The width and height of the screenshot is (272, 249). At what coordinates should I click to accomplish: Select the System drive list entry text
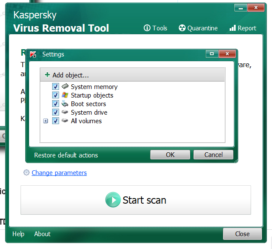pos(89,113)
